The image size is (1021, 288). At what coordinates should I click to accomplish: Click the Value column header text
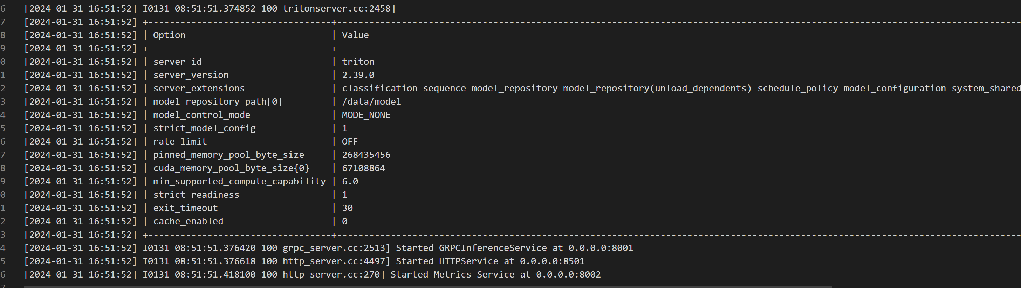355,35
